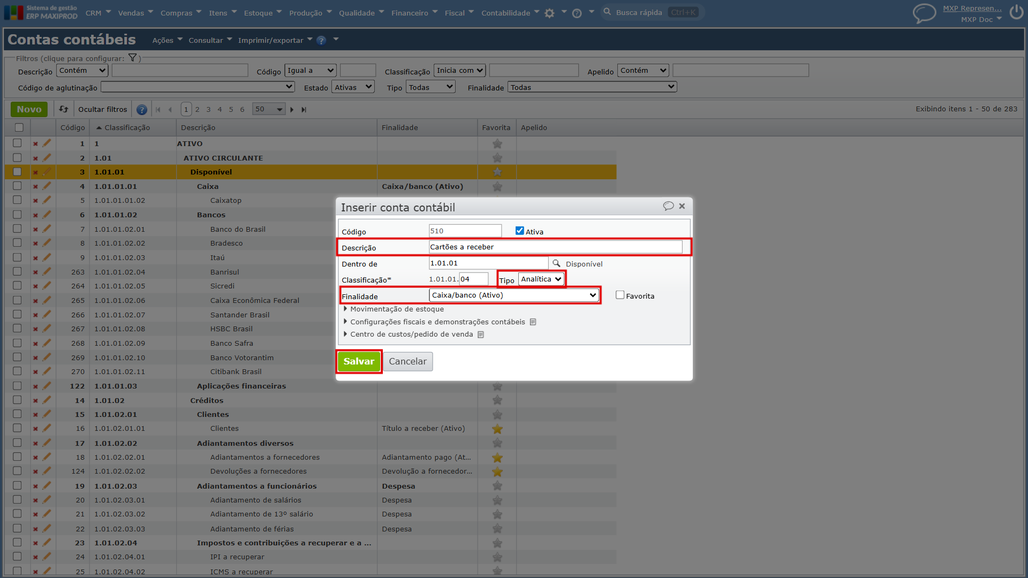This screenshot has width=1028, height=578.
Task: Go to the next page arrow icon
Action: pyautogui.click(x=292, y=110)
